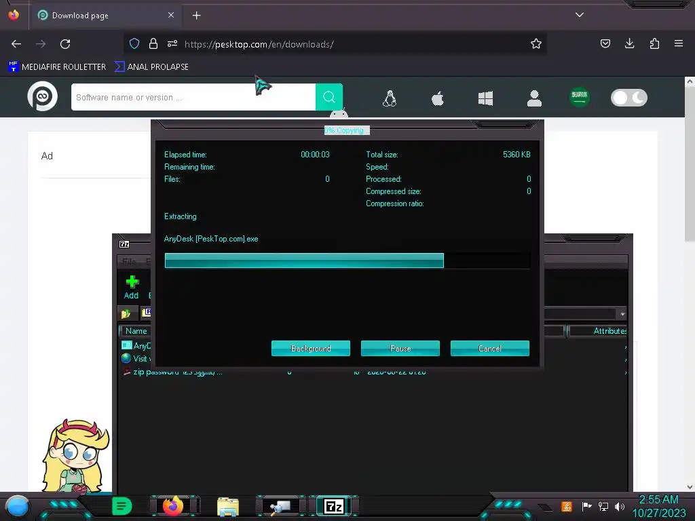The image size is (695, 521).
Task: Click Add tool in 7-Zip window
Action: pos(131,287)
